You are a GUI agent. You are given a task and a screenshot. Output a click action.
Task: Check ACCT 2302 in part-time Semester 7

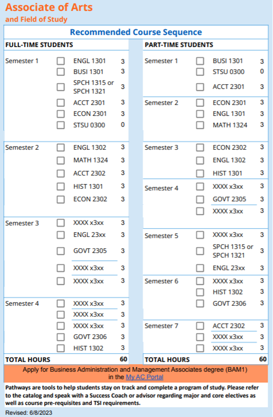click(200, 326)
